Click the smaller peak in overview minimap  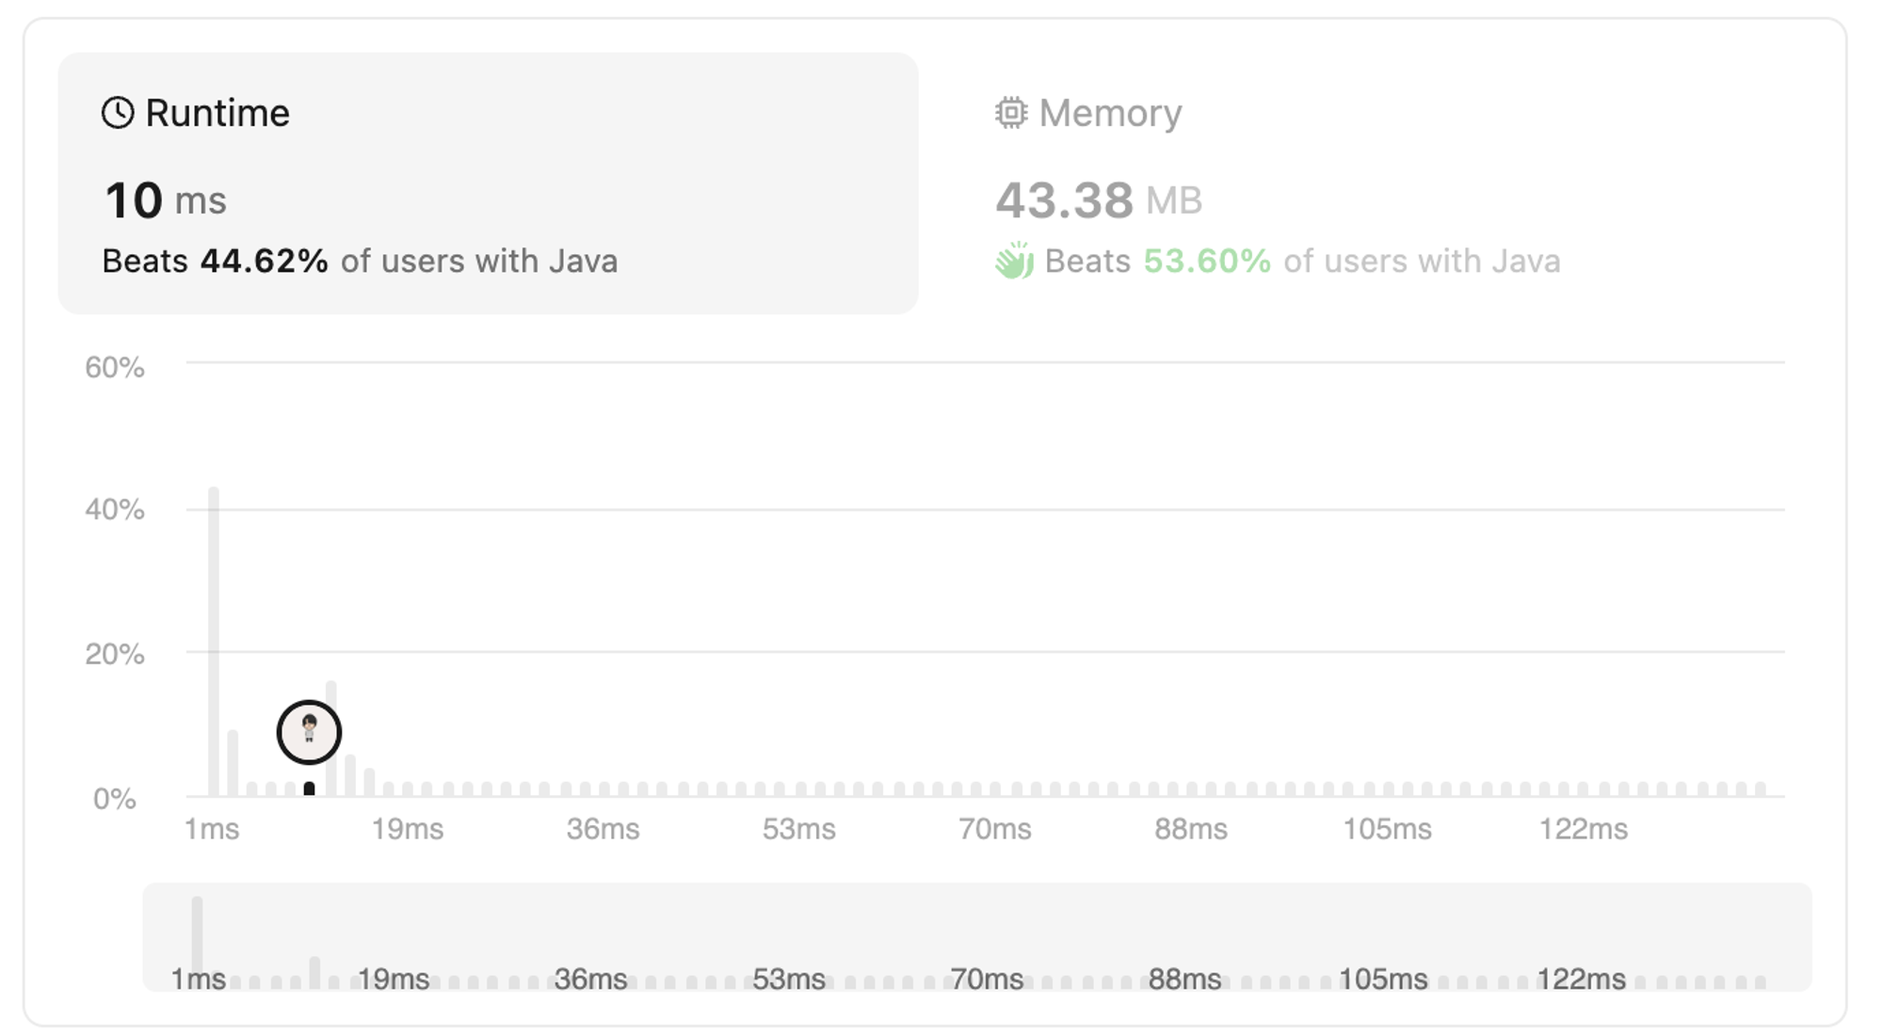pyautogui.click(x=314, y=971)
